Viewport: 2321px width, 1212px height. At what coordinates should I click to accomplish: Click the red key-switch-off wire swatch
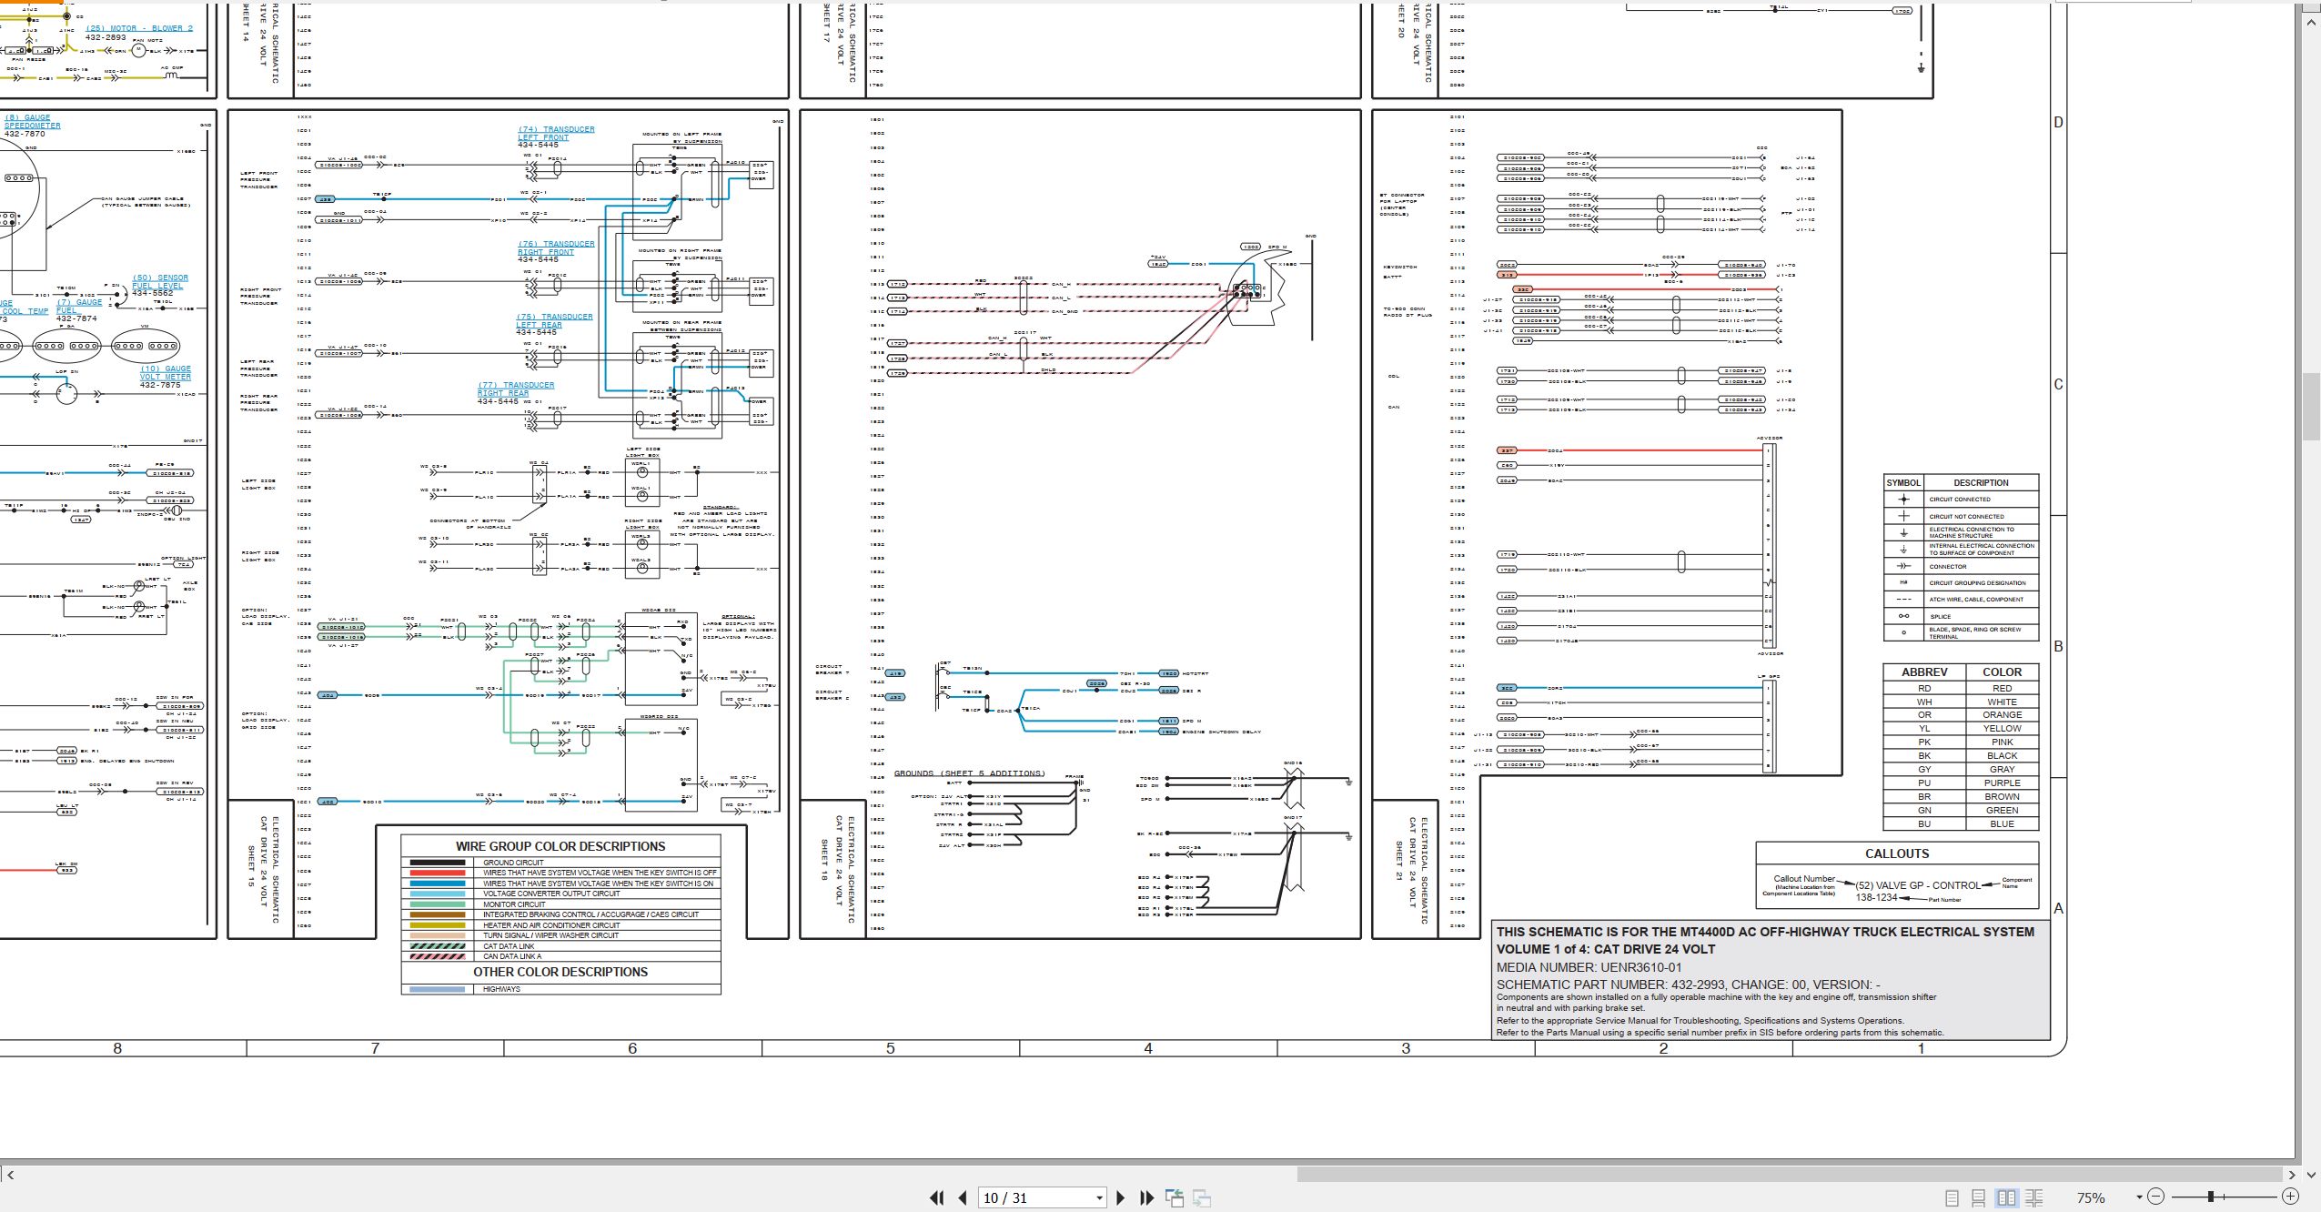tap(437, 873)
